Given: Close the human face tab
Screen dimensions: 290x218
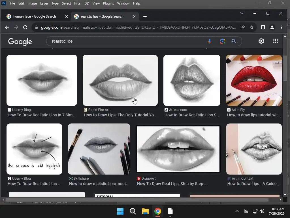Looking at the screenshot, I should 67,16.
